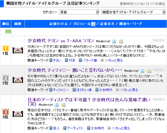Click the book icon before 対決
Image resolution: width=167 pixels, height=133 pixels.
coord(66,60)
